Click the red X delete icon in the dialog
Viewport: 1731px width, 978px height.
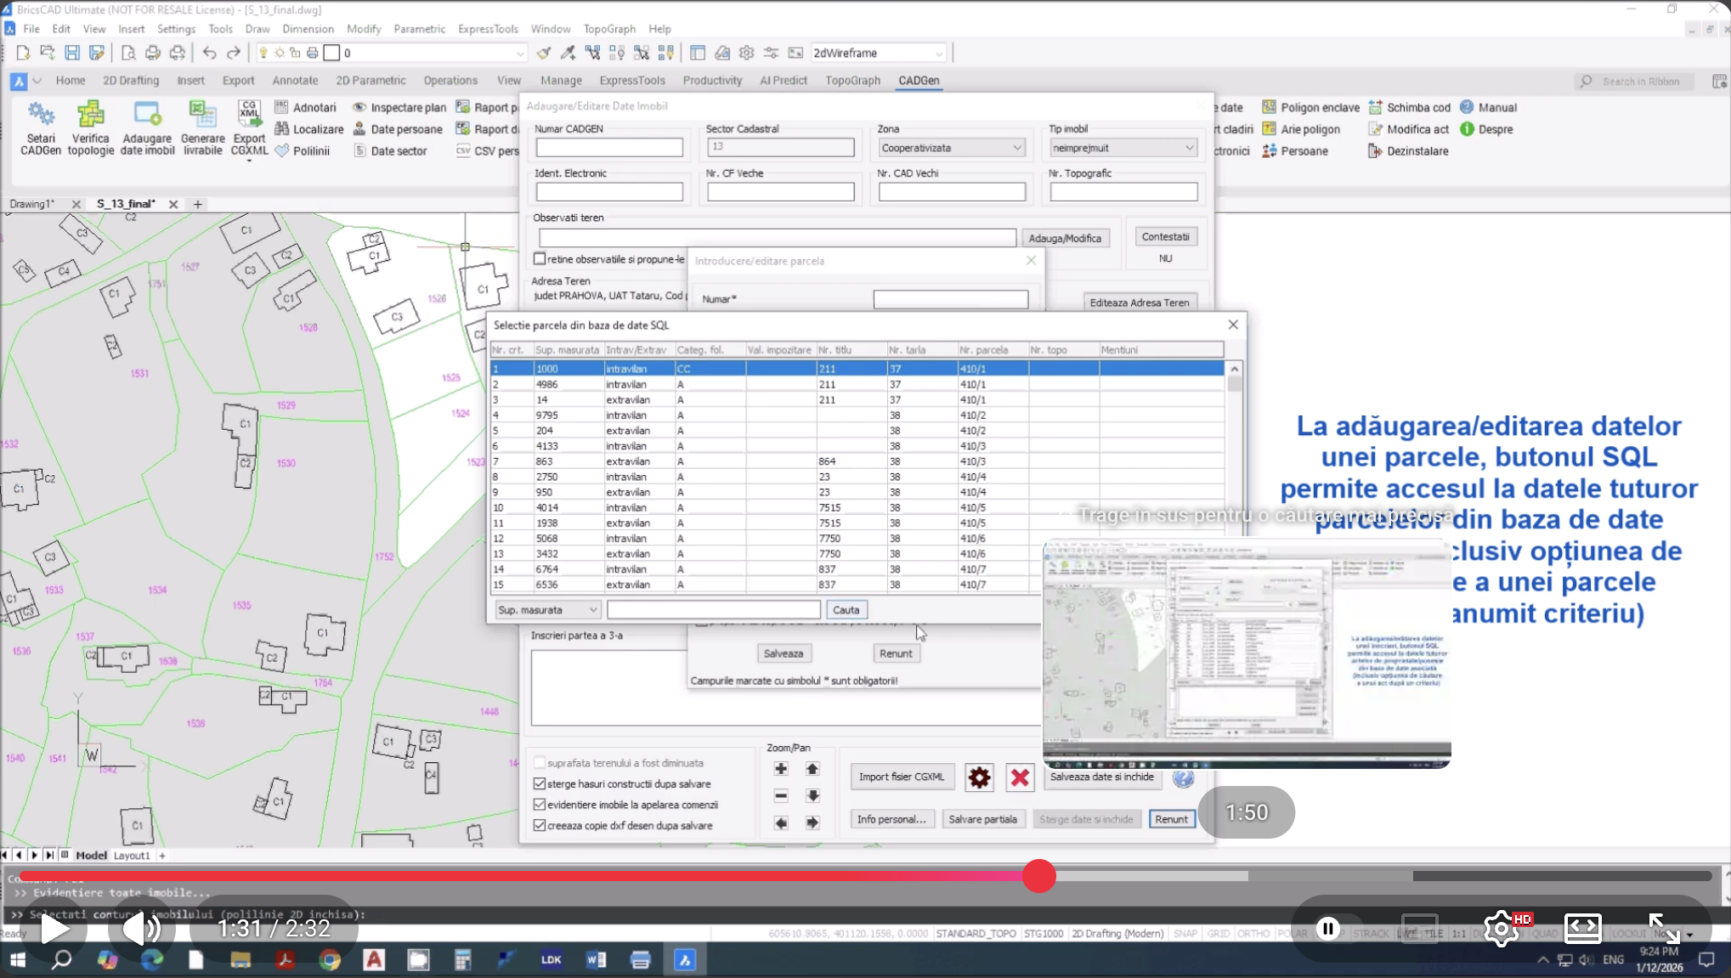coord(1020,777)
